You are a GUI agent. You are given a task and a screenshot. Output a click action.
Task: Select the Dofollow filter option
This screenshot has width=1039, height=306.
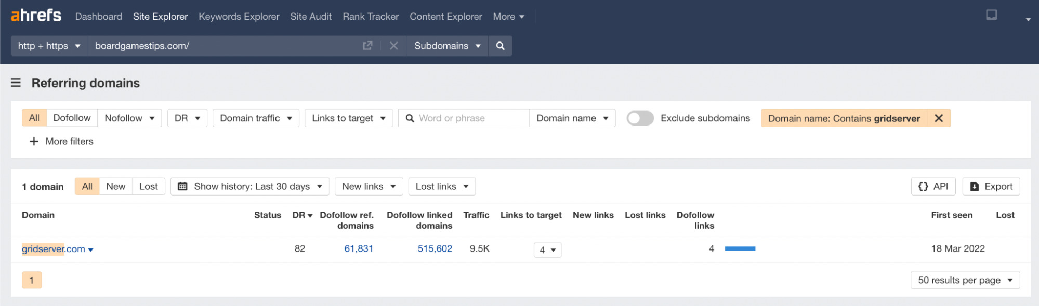pyautogui.click(x=72, y=118)
